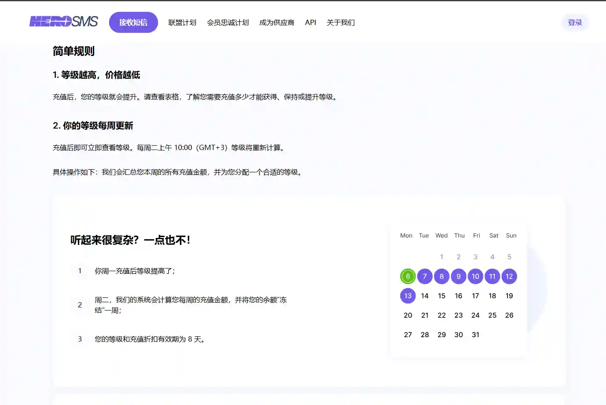Click the Mon column header
606x405 pixels.
point(406,235)
